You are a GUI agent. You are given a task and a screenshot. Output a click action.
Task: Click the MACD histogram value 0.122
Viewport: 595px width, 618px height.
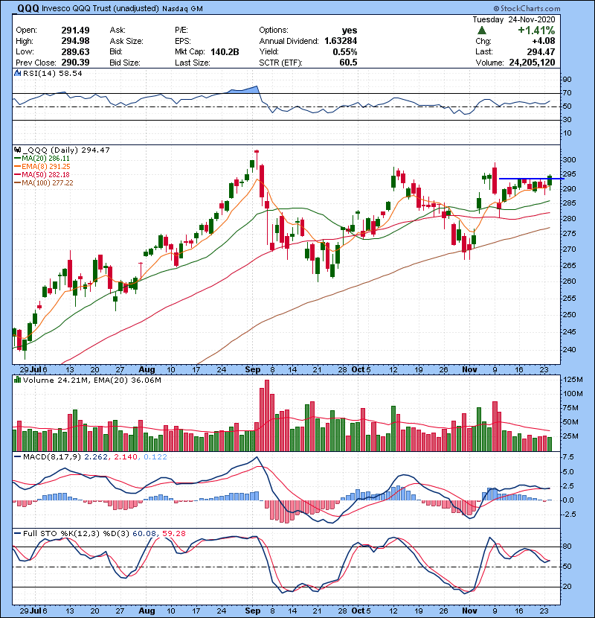point(155,457)
